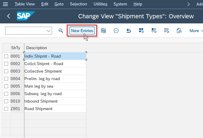Image resolution: width=203 pixels, height=138 pixels.
Task: Click shipment type code Z001
Action: point(17,109)
